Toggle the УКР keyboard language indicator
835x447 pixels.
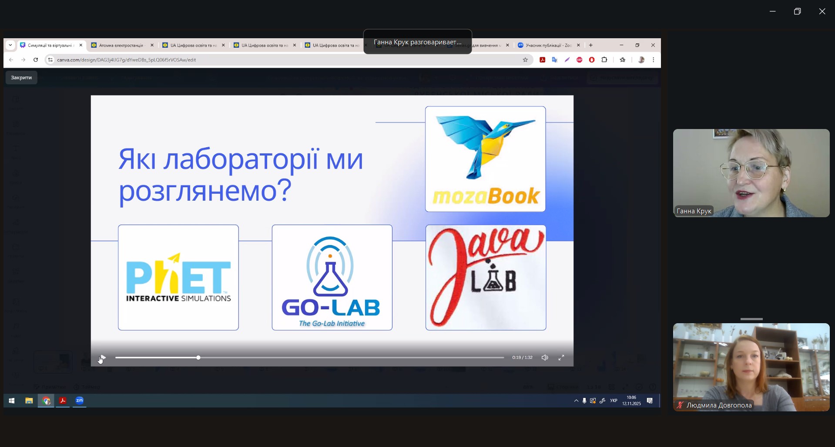614,401
